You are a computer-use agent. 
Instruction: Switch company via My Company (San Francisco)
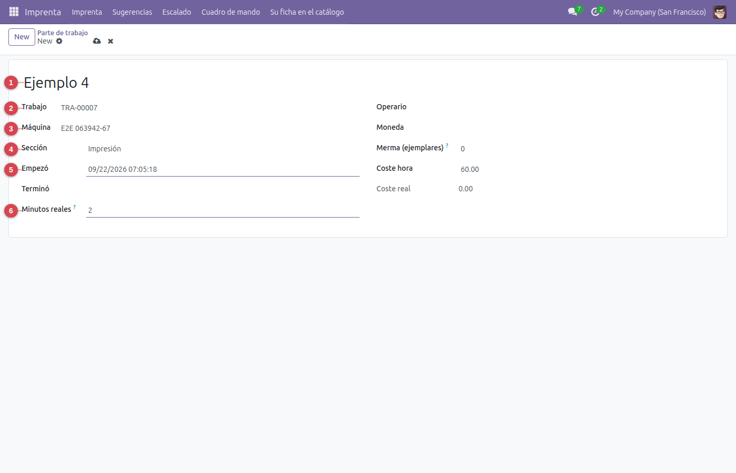pos(659,12)
